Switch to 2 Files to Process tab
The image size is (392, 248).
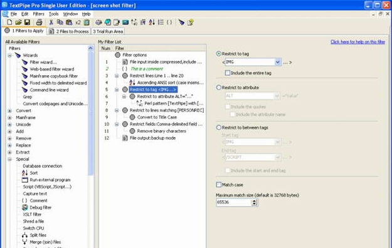click(69, 31)
